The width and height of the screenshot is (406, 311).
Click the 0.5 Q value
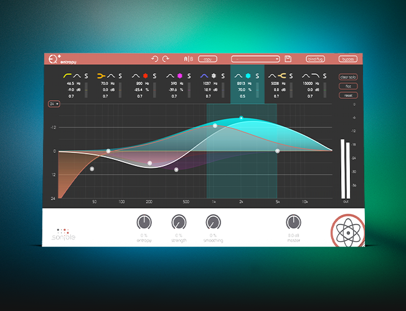coord(242,96)
